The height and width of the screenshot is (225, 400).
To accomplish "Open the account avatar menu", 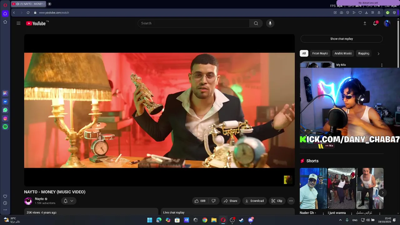I will (387, 23).
